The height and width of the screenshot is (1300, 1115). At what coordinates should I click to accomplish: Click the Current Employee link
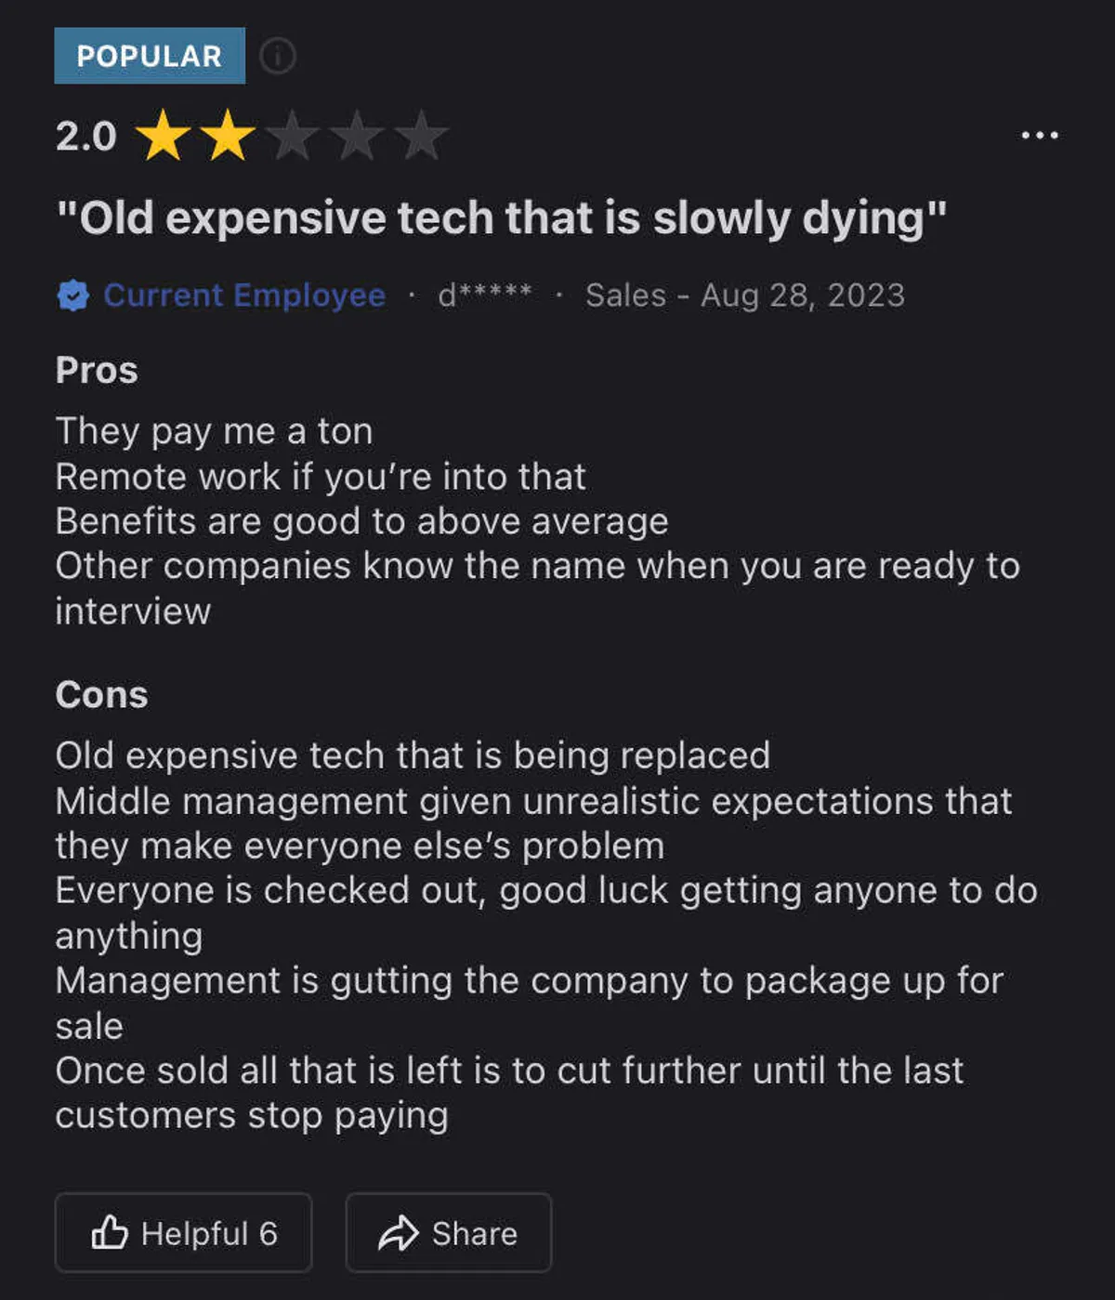click(244, 295)
